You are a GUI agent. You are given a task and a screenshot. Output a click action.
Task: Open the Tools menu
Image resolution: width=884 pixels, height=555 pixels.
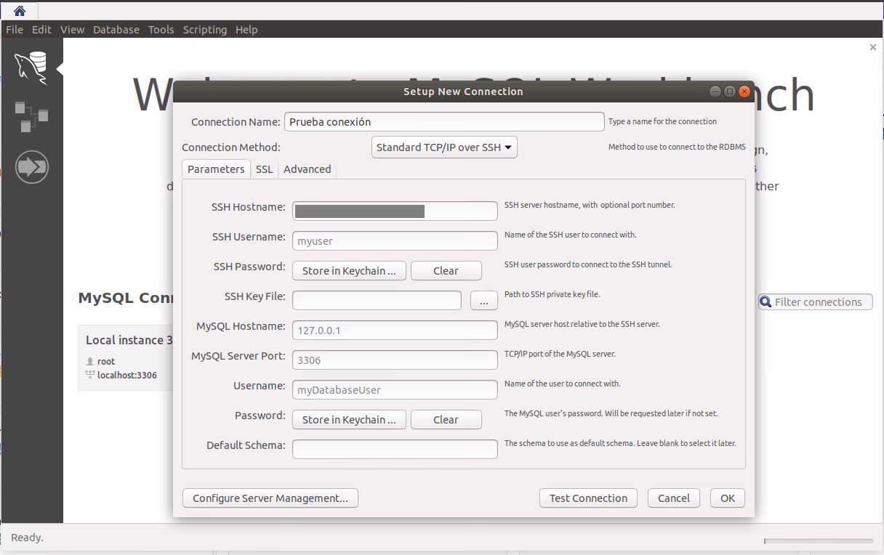[x=161, y=30]
